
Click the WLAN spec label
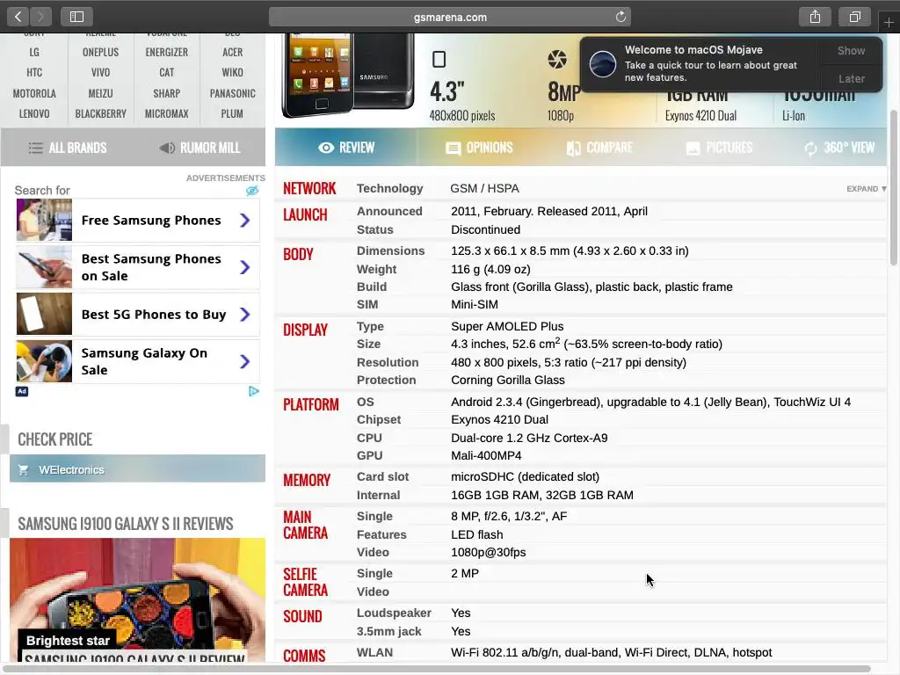pos(374,653)
